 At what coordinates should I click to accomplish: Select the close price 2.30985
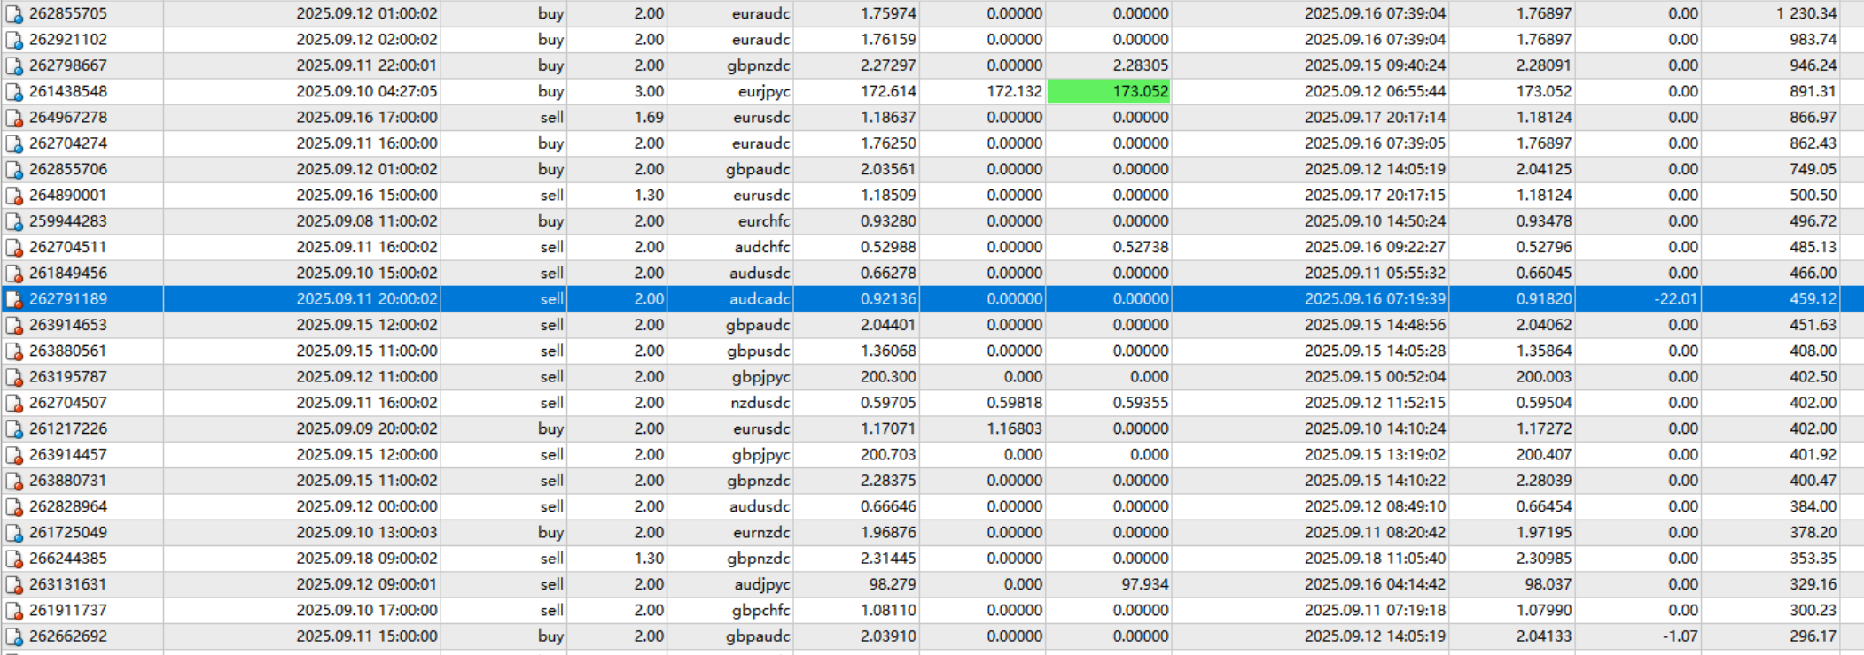(x=1544, y=559)
